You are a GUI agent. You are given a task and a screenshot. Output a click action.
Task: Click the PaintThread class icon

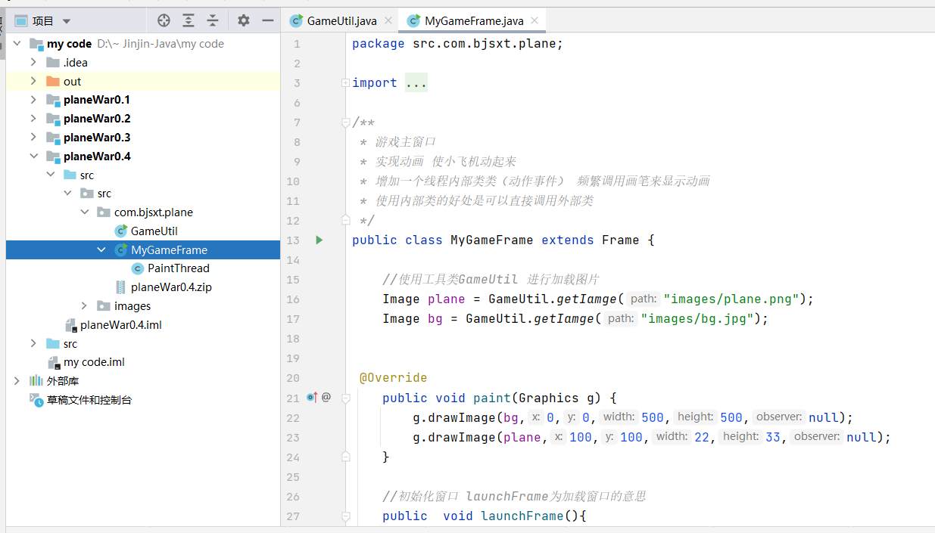click(137, 268)
